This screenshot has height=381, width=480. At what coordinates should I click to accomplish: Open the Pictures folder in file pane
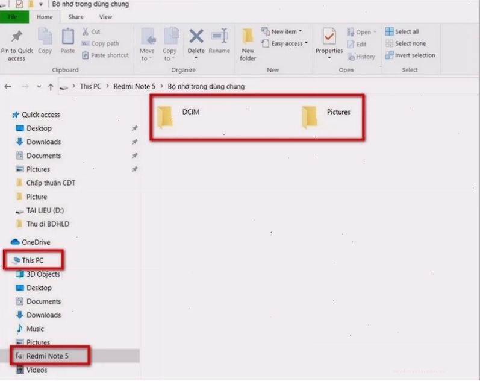pos(326,116)
